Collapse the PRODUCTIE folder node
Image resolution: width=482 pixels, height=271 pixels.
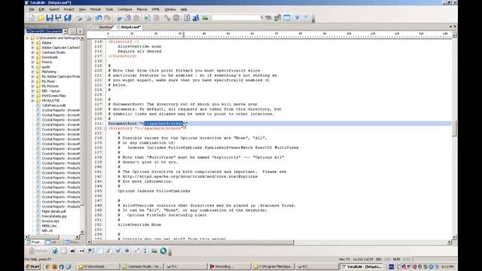click(32, 100)
